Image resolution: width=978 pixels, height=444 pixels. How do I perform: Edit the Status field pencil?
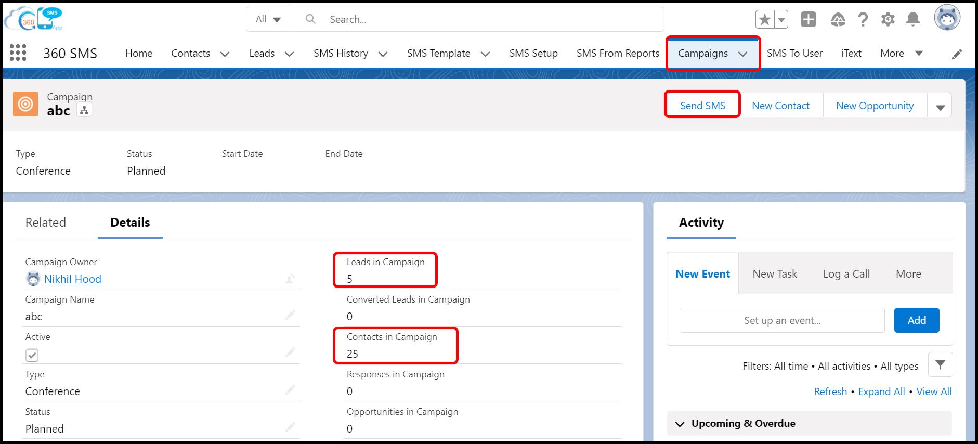[x=290, y=427]
